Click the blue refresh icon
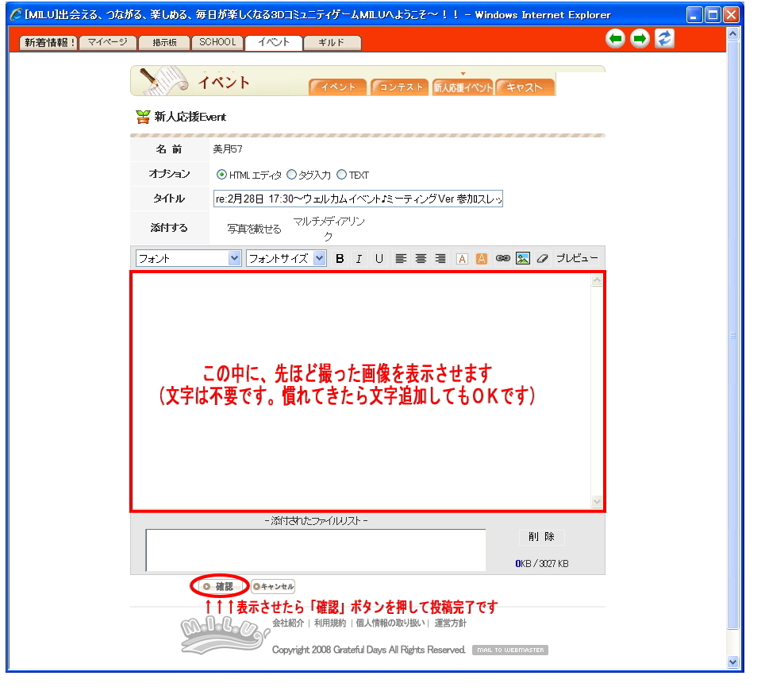The height and width of the screenshot is (687, 765). pos(664,39)
